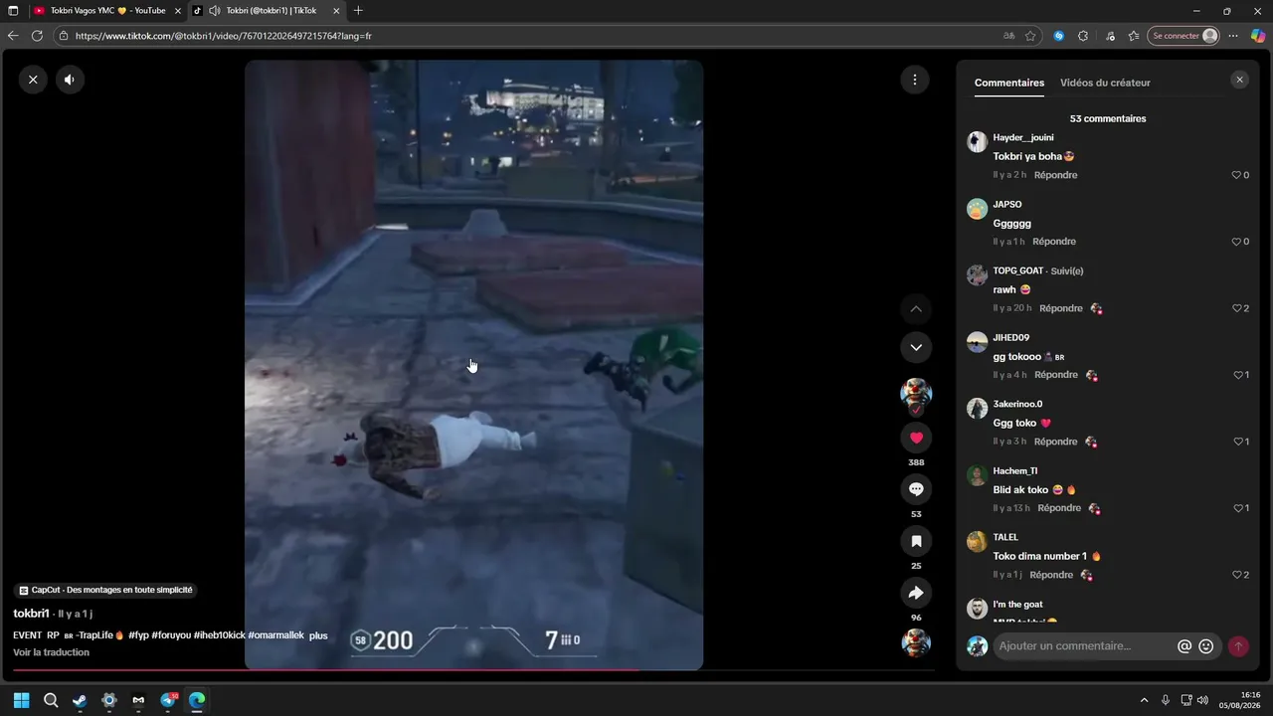Open a new browser tab

pos(358,11)
